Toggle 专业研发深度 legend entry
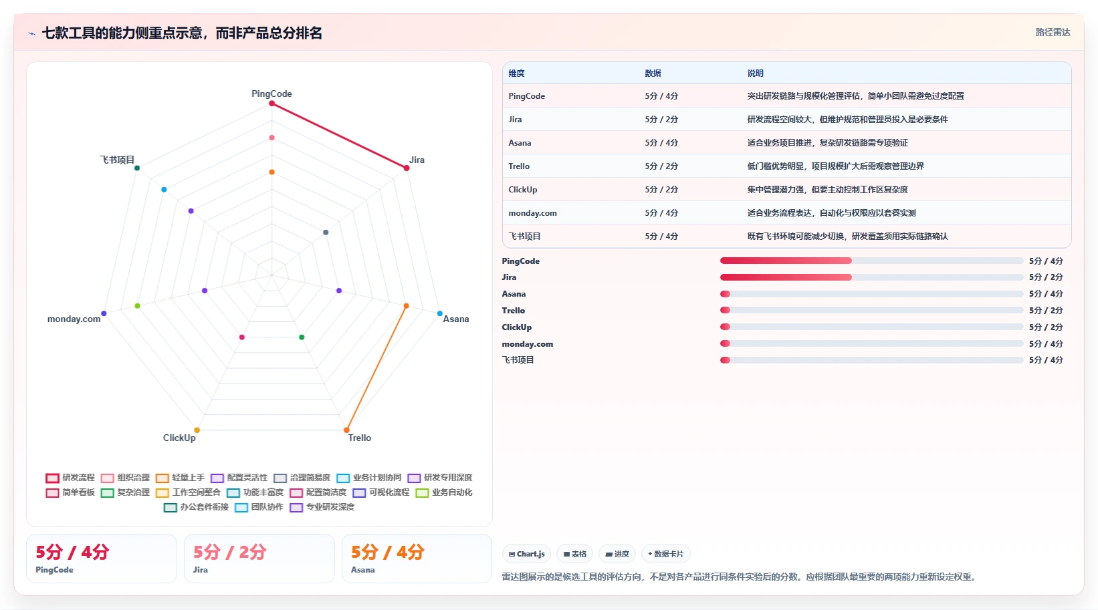This screenshot has height=610, width=1098. point(322,507)
